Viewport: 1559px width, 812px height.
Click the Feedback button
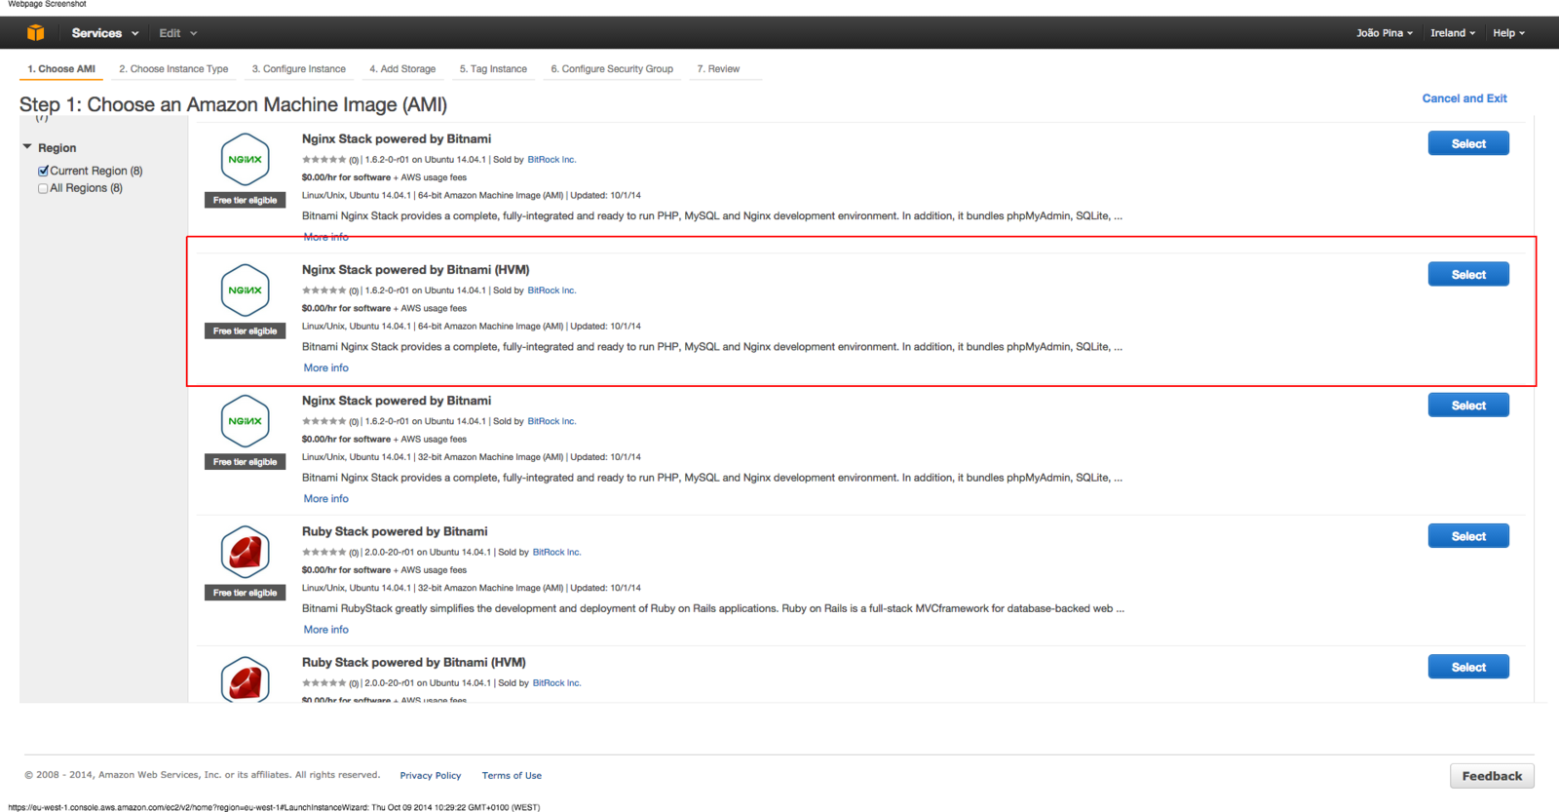pos(1492,776)
